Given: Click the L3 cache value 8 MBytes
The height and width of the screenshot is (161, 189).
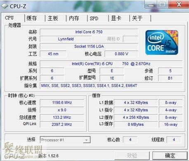Looking at the screenshot, I should 136,125.
